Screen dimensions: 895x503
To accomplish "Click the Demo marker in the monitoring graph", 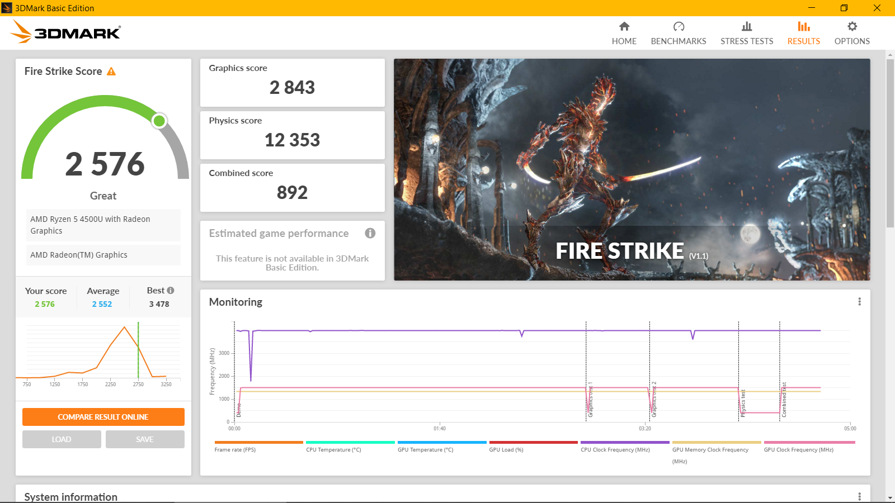I will tap(238, 411).
